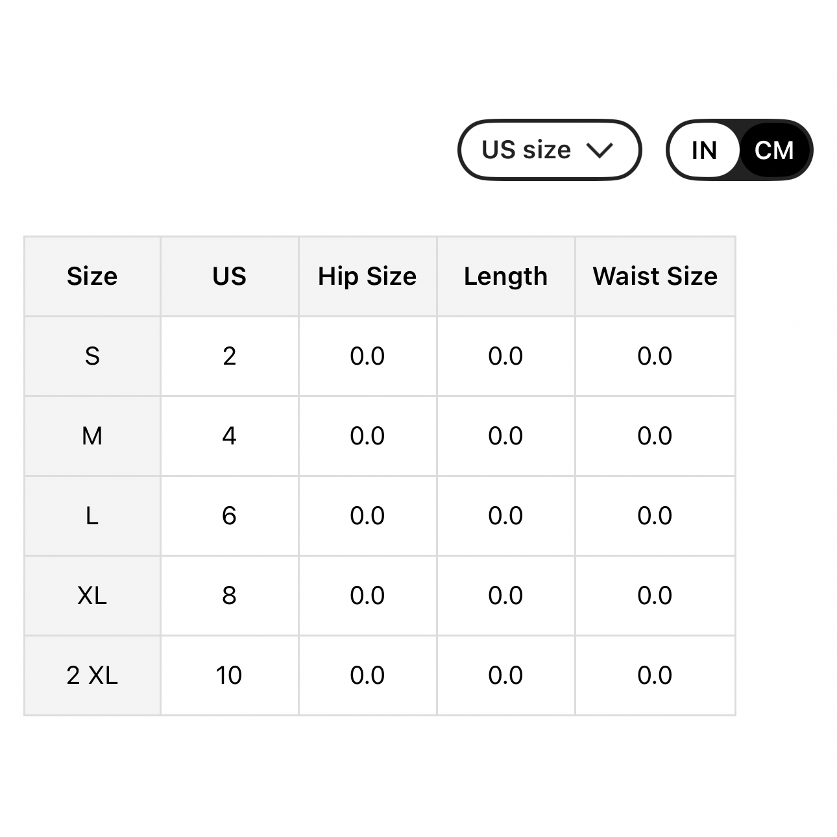The image size is (837, 837).
Task: Click the US value 2 for size S
Action: (x=228, y=356)
